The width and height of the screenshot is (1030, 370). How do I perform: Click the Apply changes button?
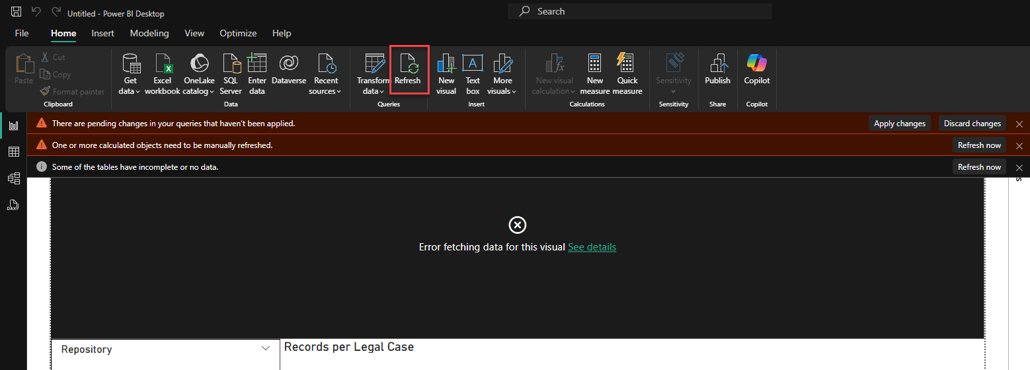point(899,124)
